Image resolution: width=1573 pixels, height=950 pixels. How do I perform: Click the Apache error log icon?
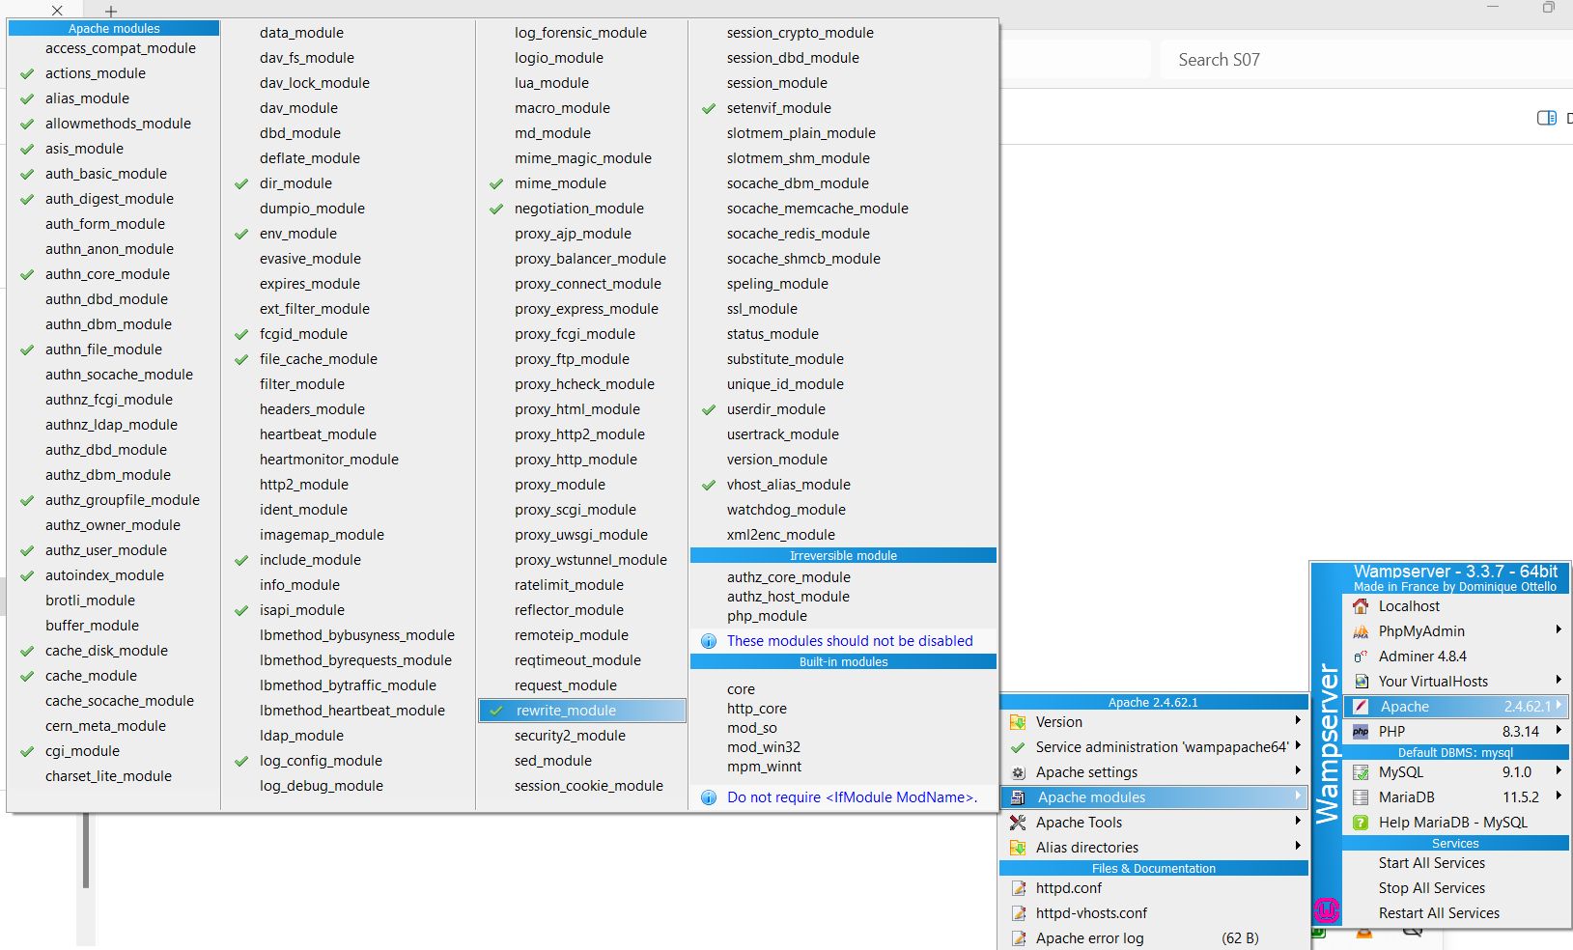pos(1018,938)
